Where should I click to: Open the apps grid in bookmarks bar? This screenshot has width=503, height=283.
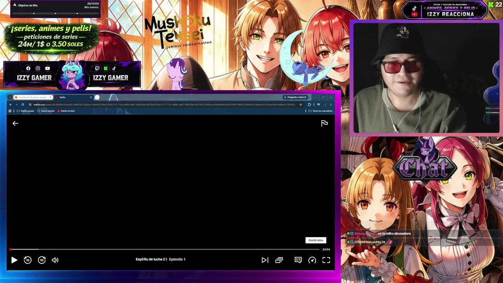(x=10, y=111)
